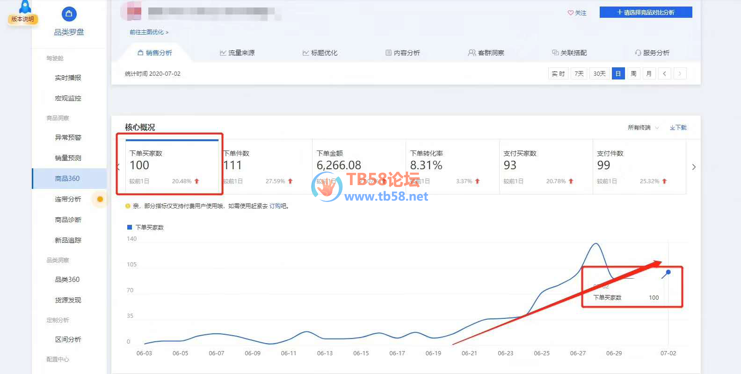
Task: Click the heart 关注 follow icon
Action: (570, 13)
